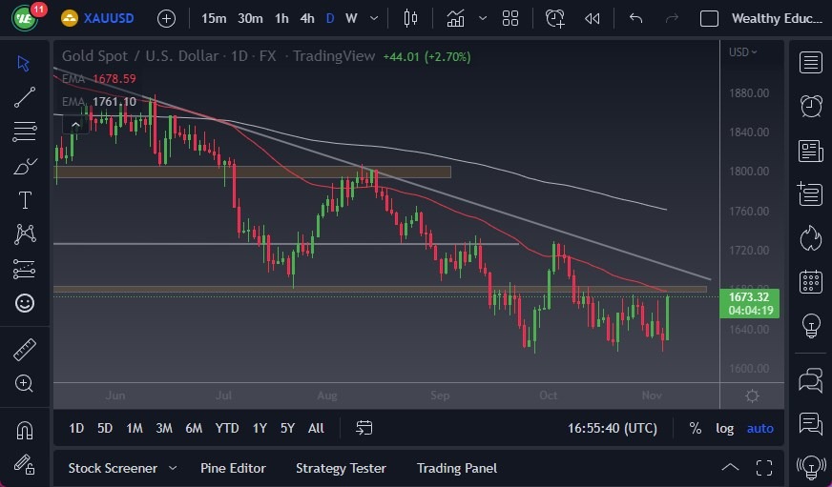The image size is (832, 487).
Task: Click the bar replay rewind icon
Action: point(593,18)
